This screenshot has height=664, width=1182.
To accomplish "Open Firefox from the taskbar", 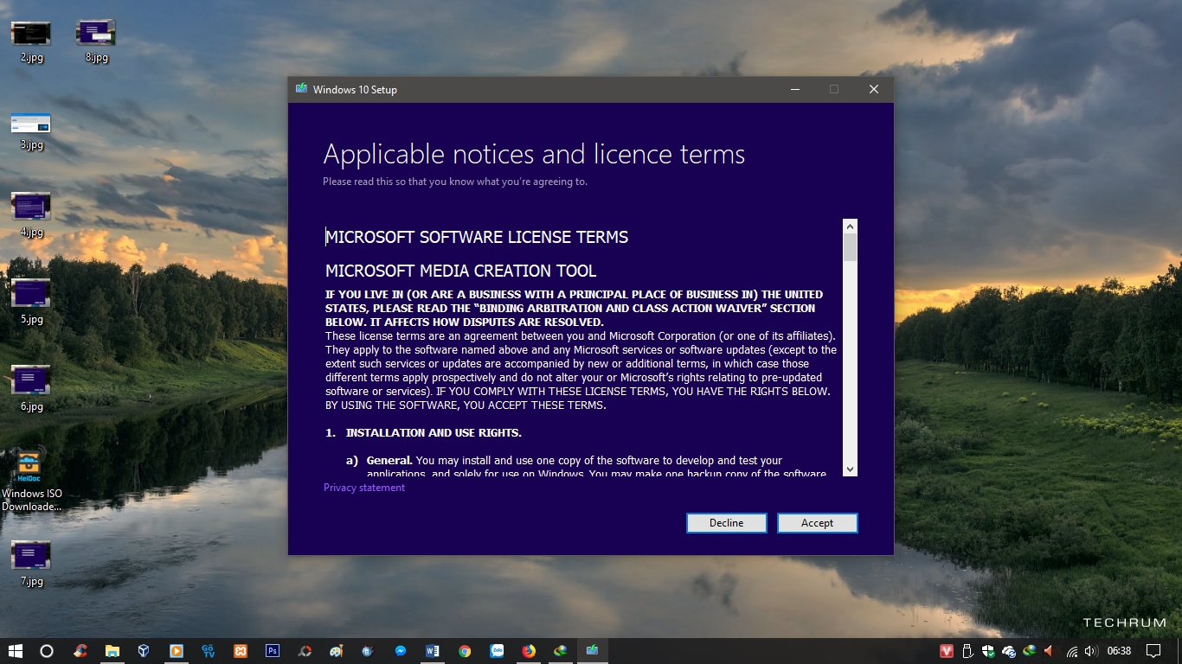I will tap(529, 651).
